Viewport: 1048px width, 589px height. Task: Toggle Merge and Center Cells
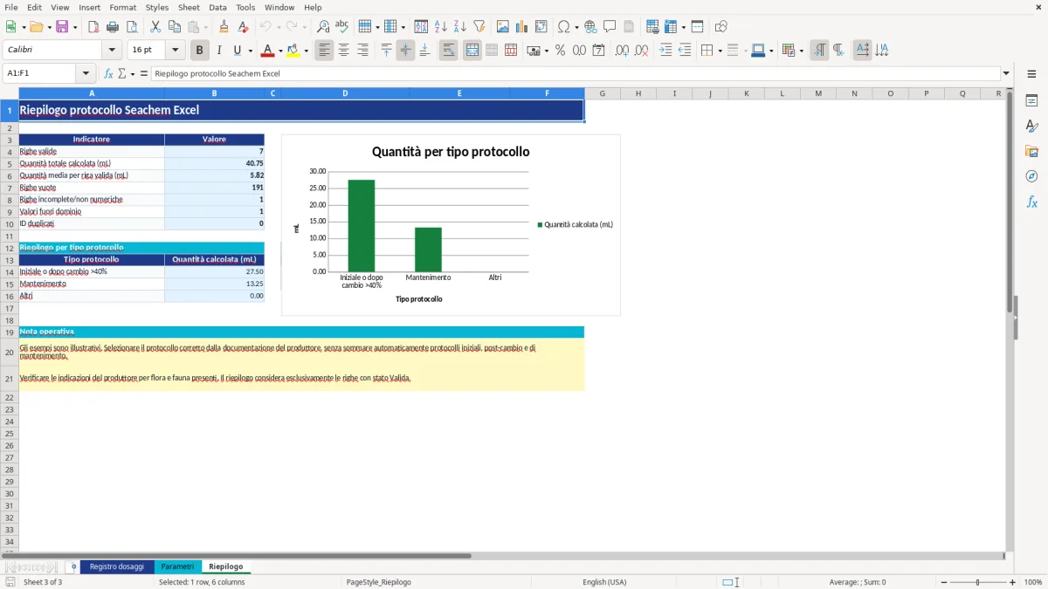[472, 51]
